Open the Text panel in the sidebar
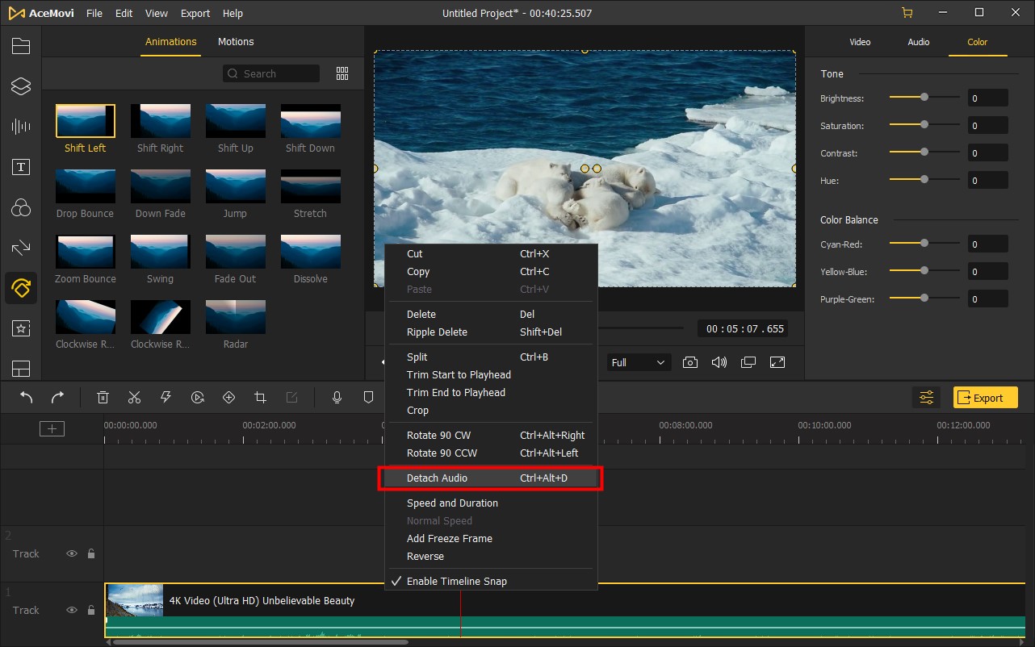The width and height of the screenshot is (1035, 647). tap(20, 167)
